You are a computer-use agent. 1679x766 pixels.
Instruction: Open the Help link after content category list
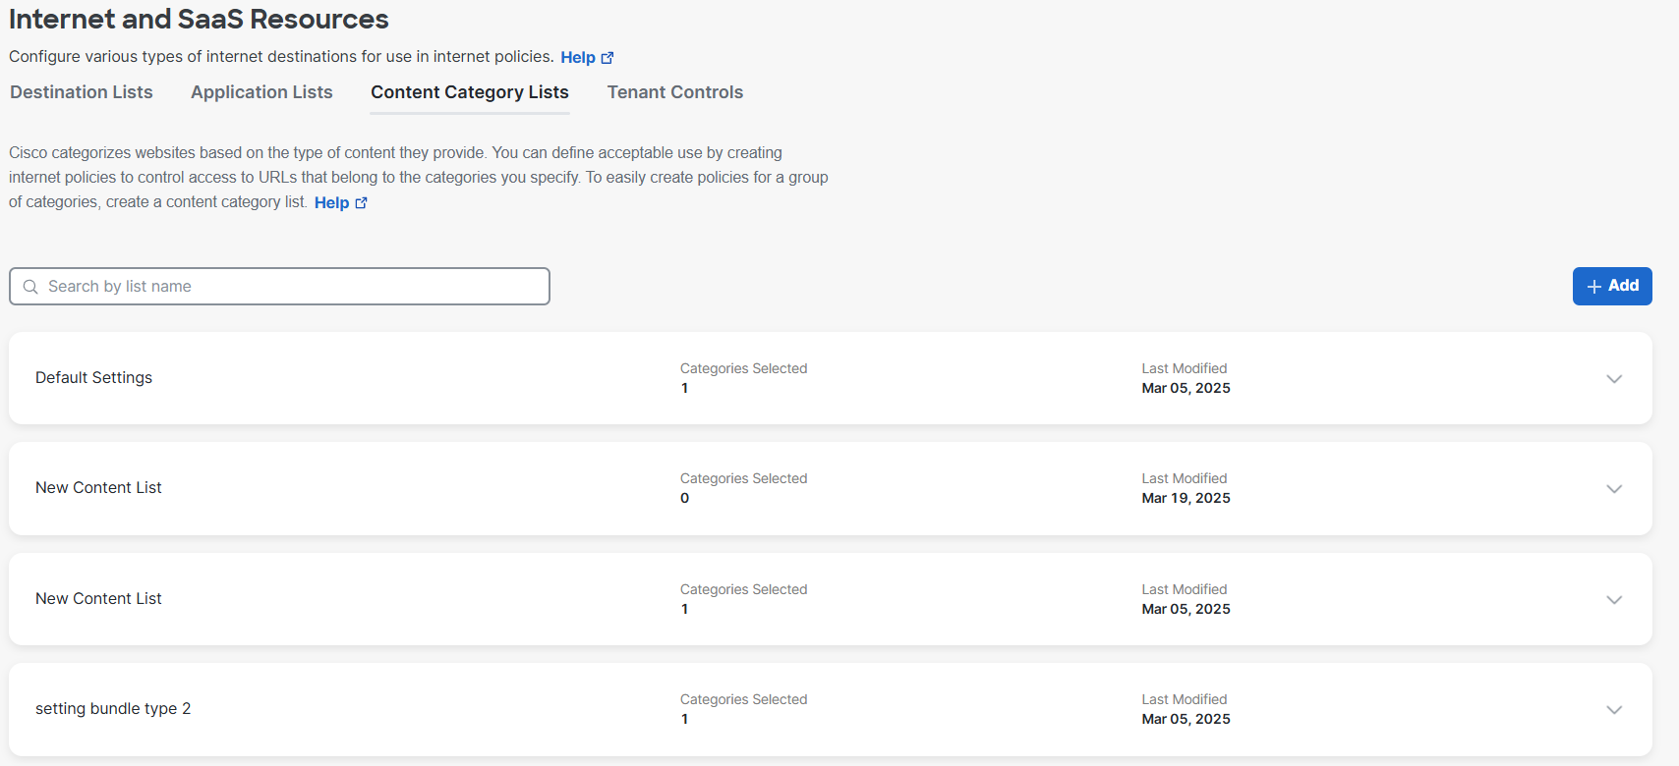331,203
